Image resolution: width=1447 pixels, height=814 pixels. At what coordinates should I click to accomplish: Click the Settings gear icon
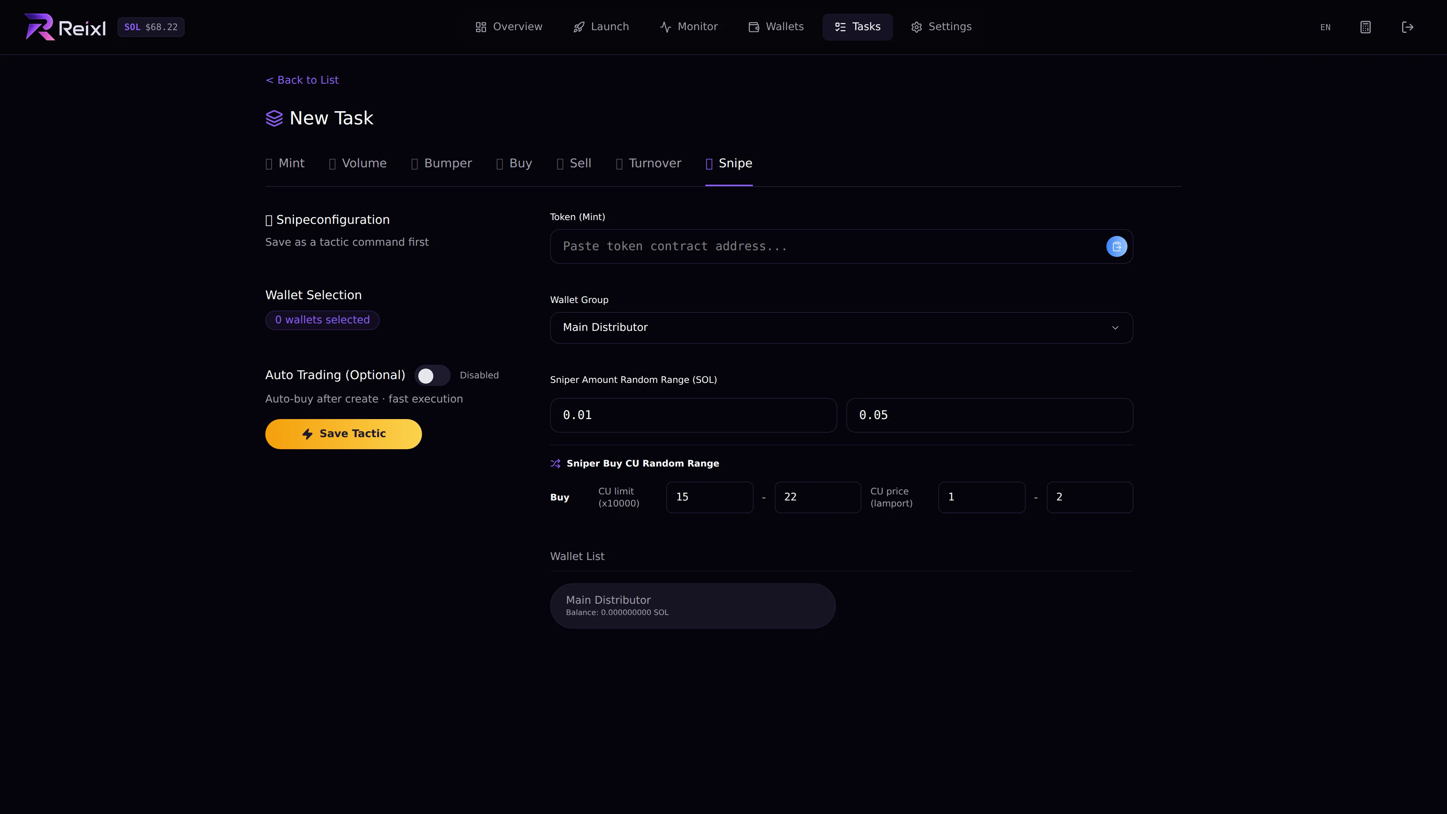[917, 27]
